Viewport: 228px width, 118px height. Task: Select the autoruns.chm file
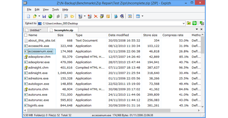tap(38, 89)
